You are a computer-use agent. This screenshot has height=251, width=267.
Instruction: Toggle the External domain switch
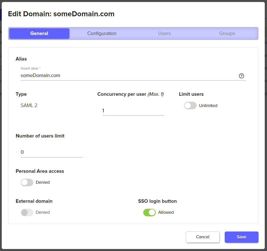27,212
